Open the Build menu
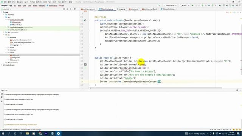Viewport: 242px width, 136px height. [45, 2]
